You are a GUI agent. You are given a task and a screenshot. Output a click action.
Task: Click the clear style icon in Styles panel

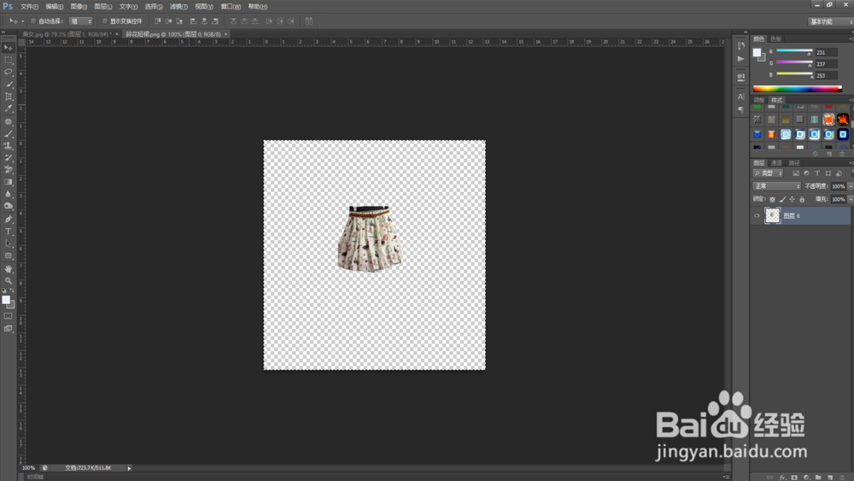(x=816, y=154)
